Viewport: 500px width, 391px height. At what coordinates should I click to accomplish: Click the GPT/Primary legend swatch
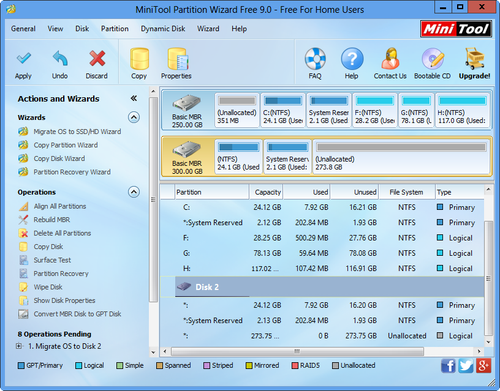pos(21,365)
